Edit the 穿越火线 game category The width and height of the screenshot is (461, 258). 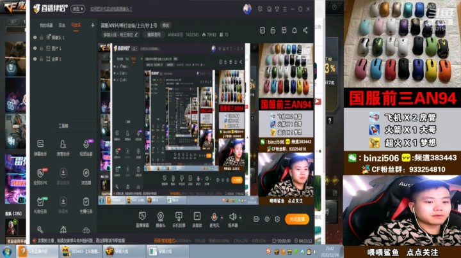(120, 34)
